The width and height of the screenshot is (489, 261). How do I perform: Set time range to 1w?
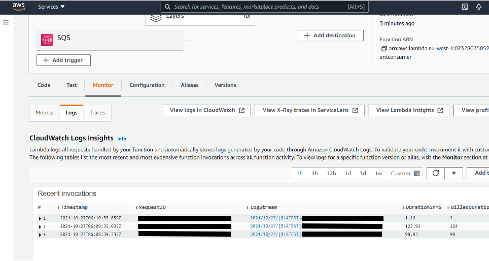378,173
